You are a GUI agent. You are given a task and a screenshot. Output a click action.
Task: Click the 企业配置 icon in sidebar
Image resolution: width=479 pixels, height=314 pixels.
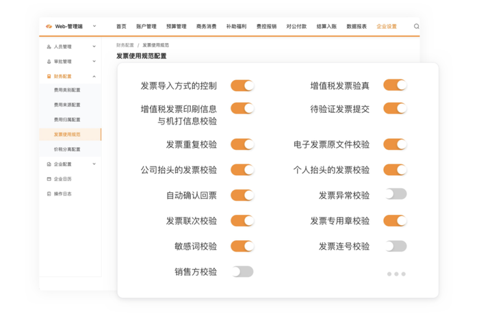point(49,164)
